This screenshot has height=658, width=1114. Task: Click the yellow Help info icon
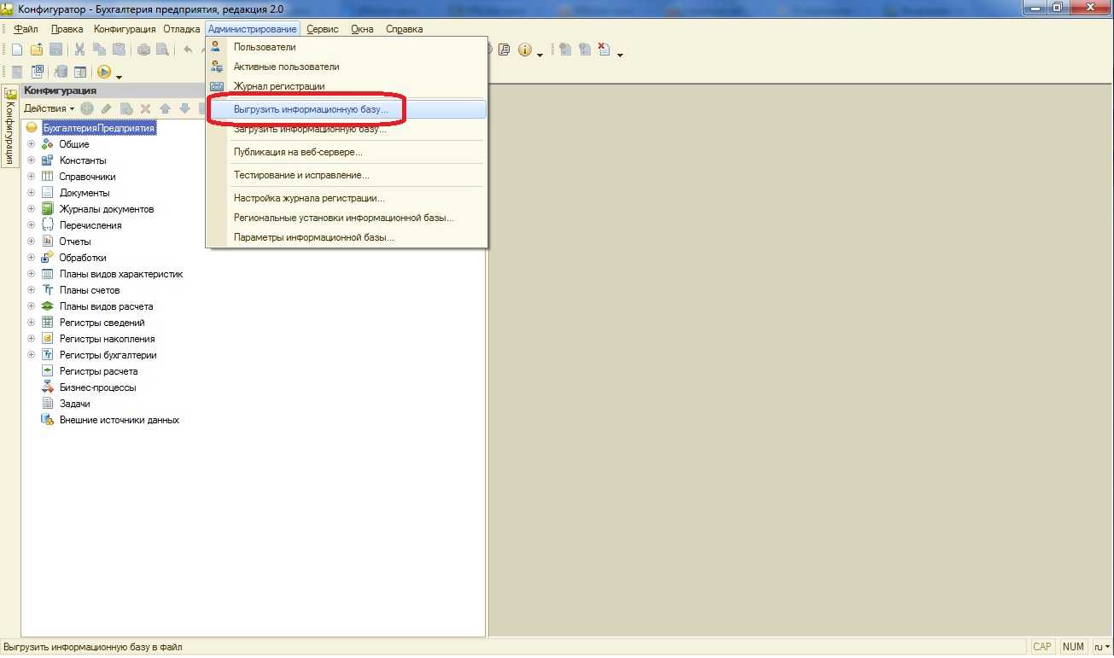(524, 50)
